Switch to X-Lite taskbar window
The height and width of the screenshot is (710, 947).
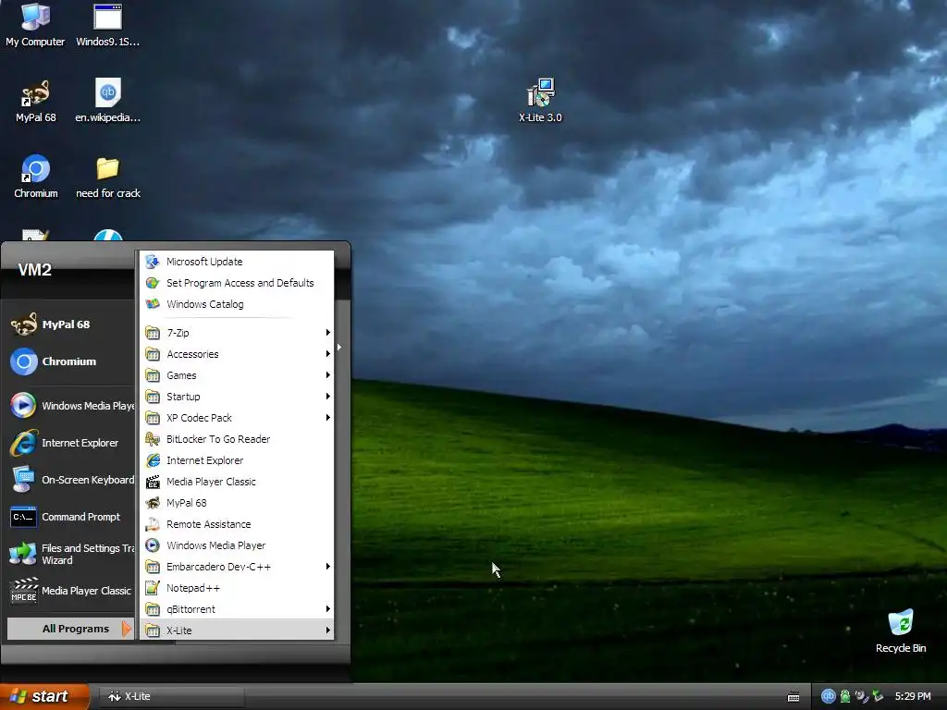(x=171, y=697)
